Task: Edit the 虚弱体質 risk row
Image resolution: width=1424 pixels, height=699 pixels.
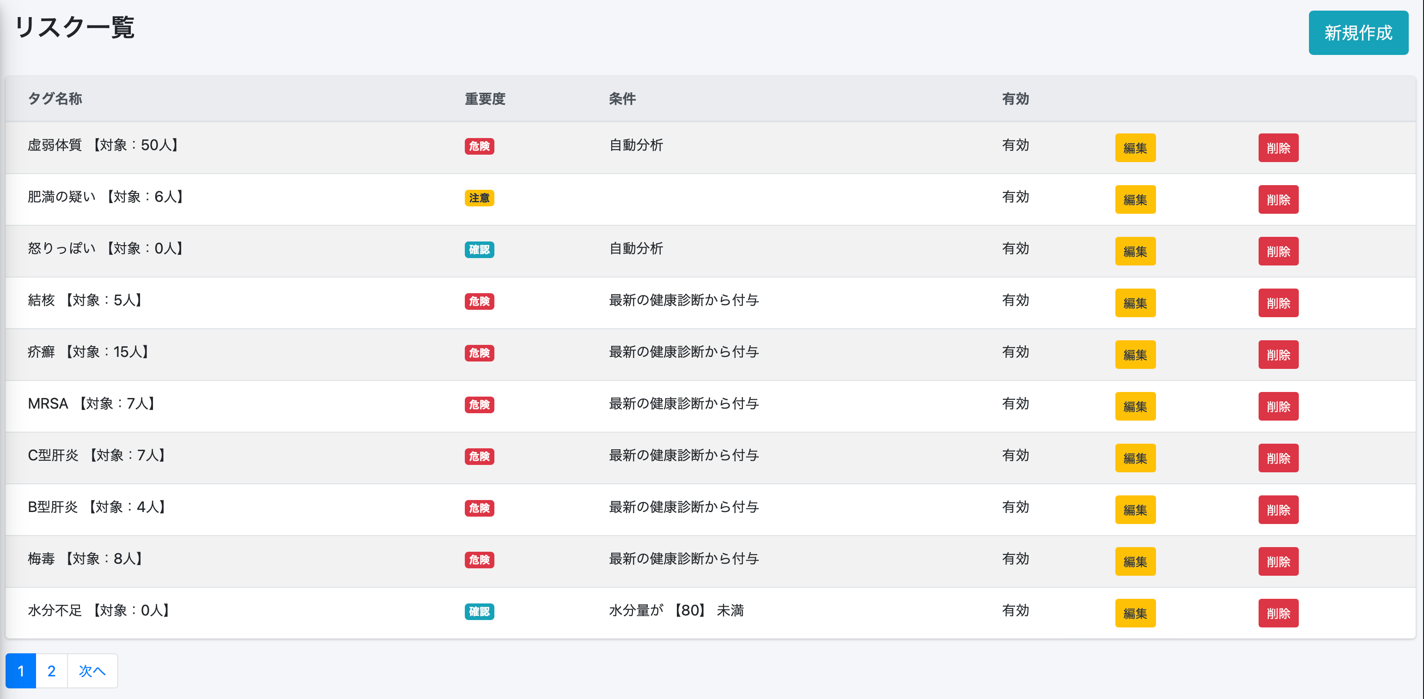Action: coord(1135,148)
